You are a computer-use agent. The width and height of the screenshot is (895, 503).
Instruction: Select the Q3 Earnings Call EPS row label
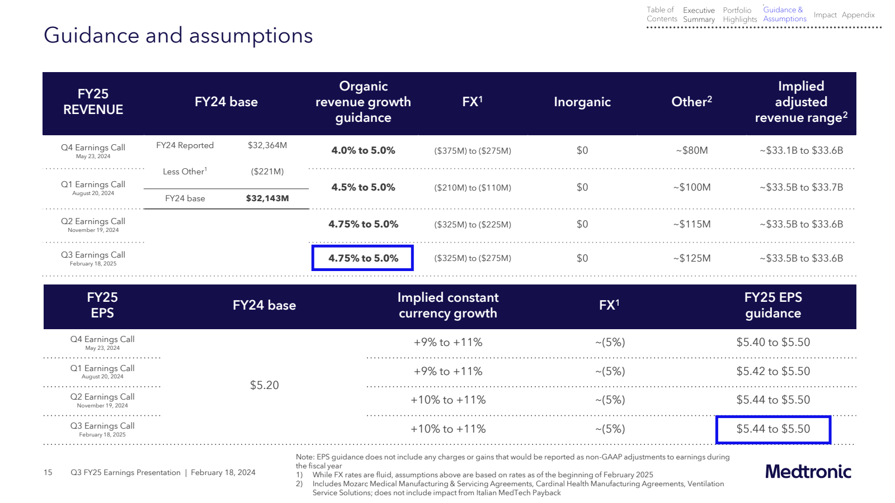(x=102, y=429)
